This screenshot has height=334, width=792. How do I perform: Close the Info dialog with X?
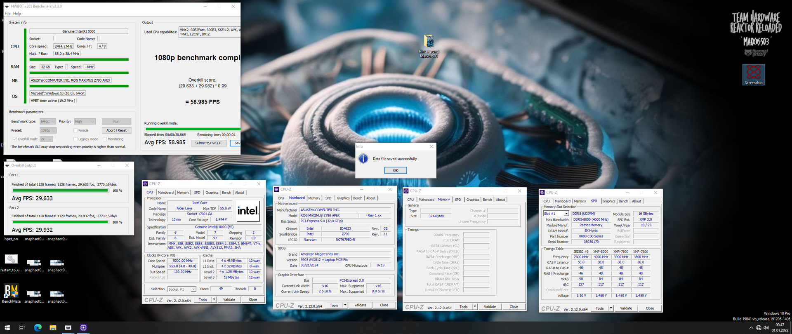431,146
